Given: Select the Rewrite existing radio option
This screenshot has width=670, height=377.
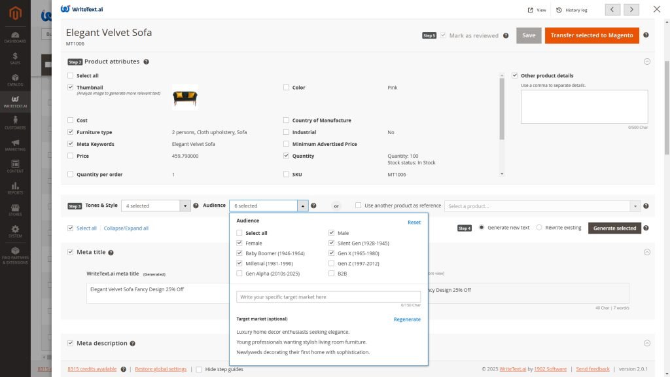Looking at the screenshot, I should tap(539, 228).
